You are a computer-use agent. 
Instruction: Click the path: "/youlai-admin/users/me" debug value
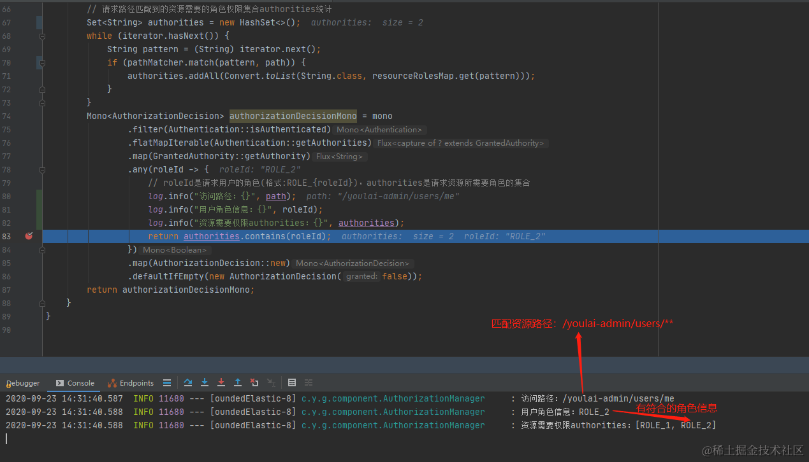pos(383,196)
